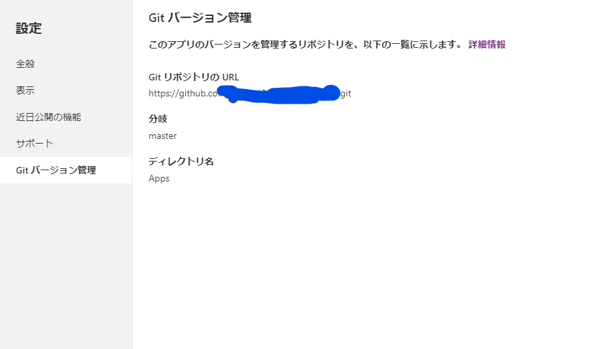Switch to the 表示 settings page
Screen dimensions: 603x349
pos(25,90)
